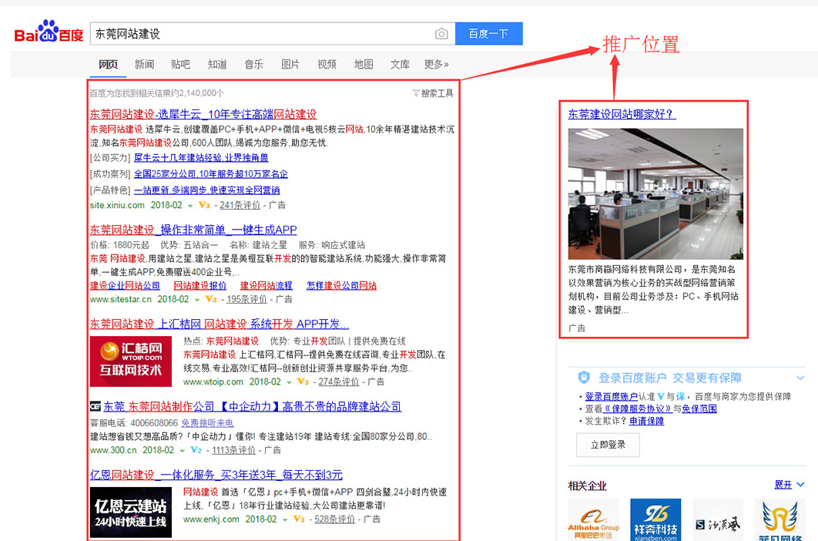Open 一站更新 多端同步 link

click(206, 190)
